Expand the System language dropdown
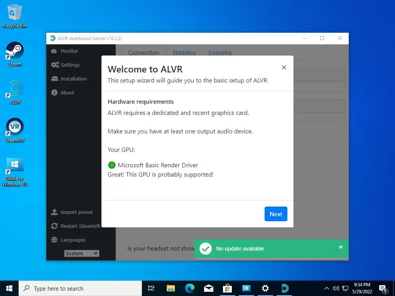 point(82,254)
